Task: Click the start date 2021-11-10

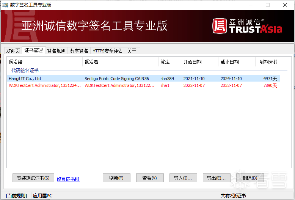Action: click(194, 79)
